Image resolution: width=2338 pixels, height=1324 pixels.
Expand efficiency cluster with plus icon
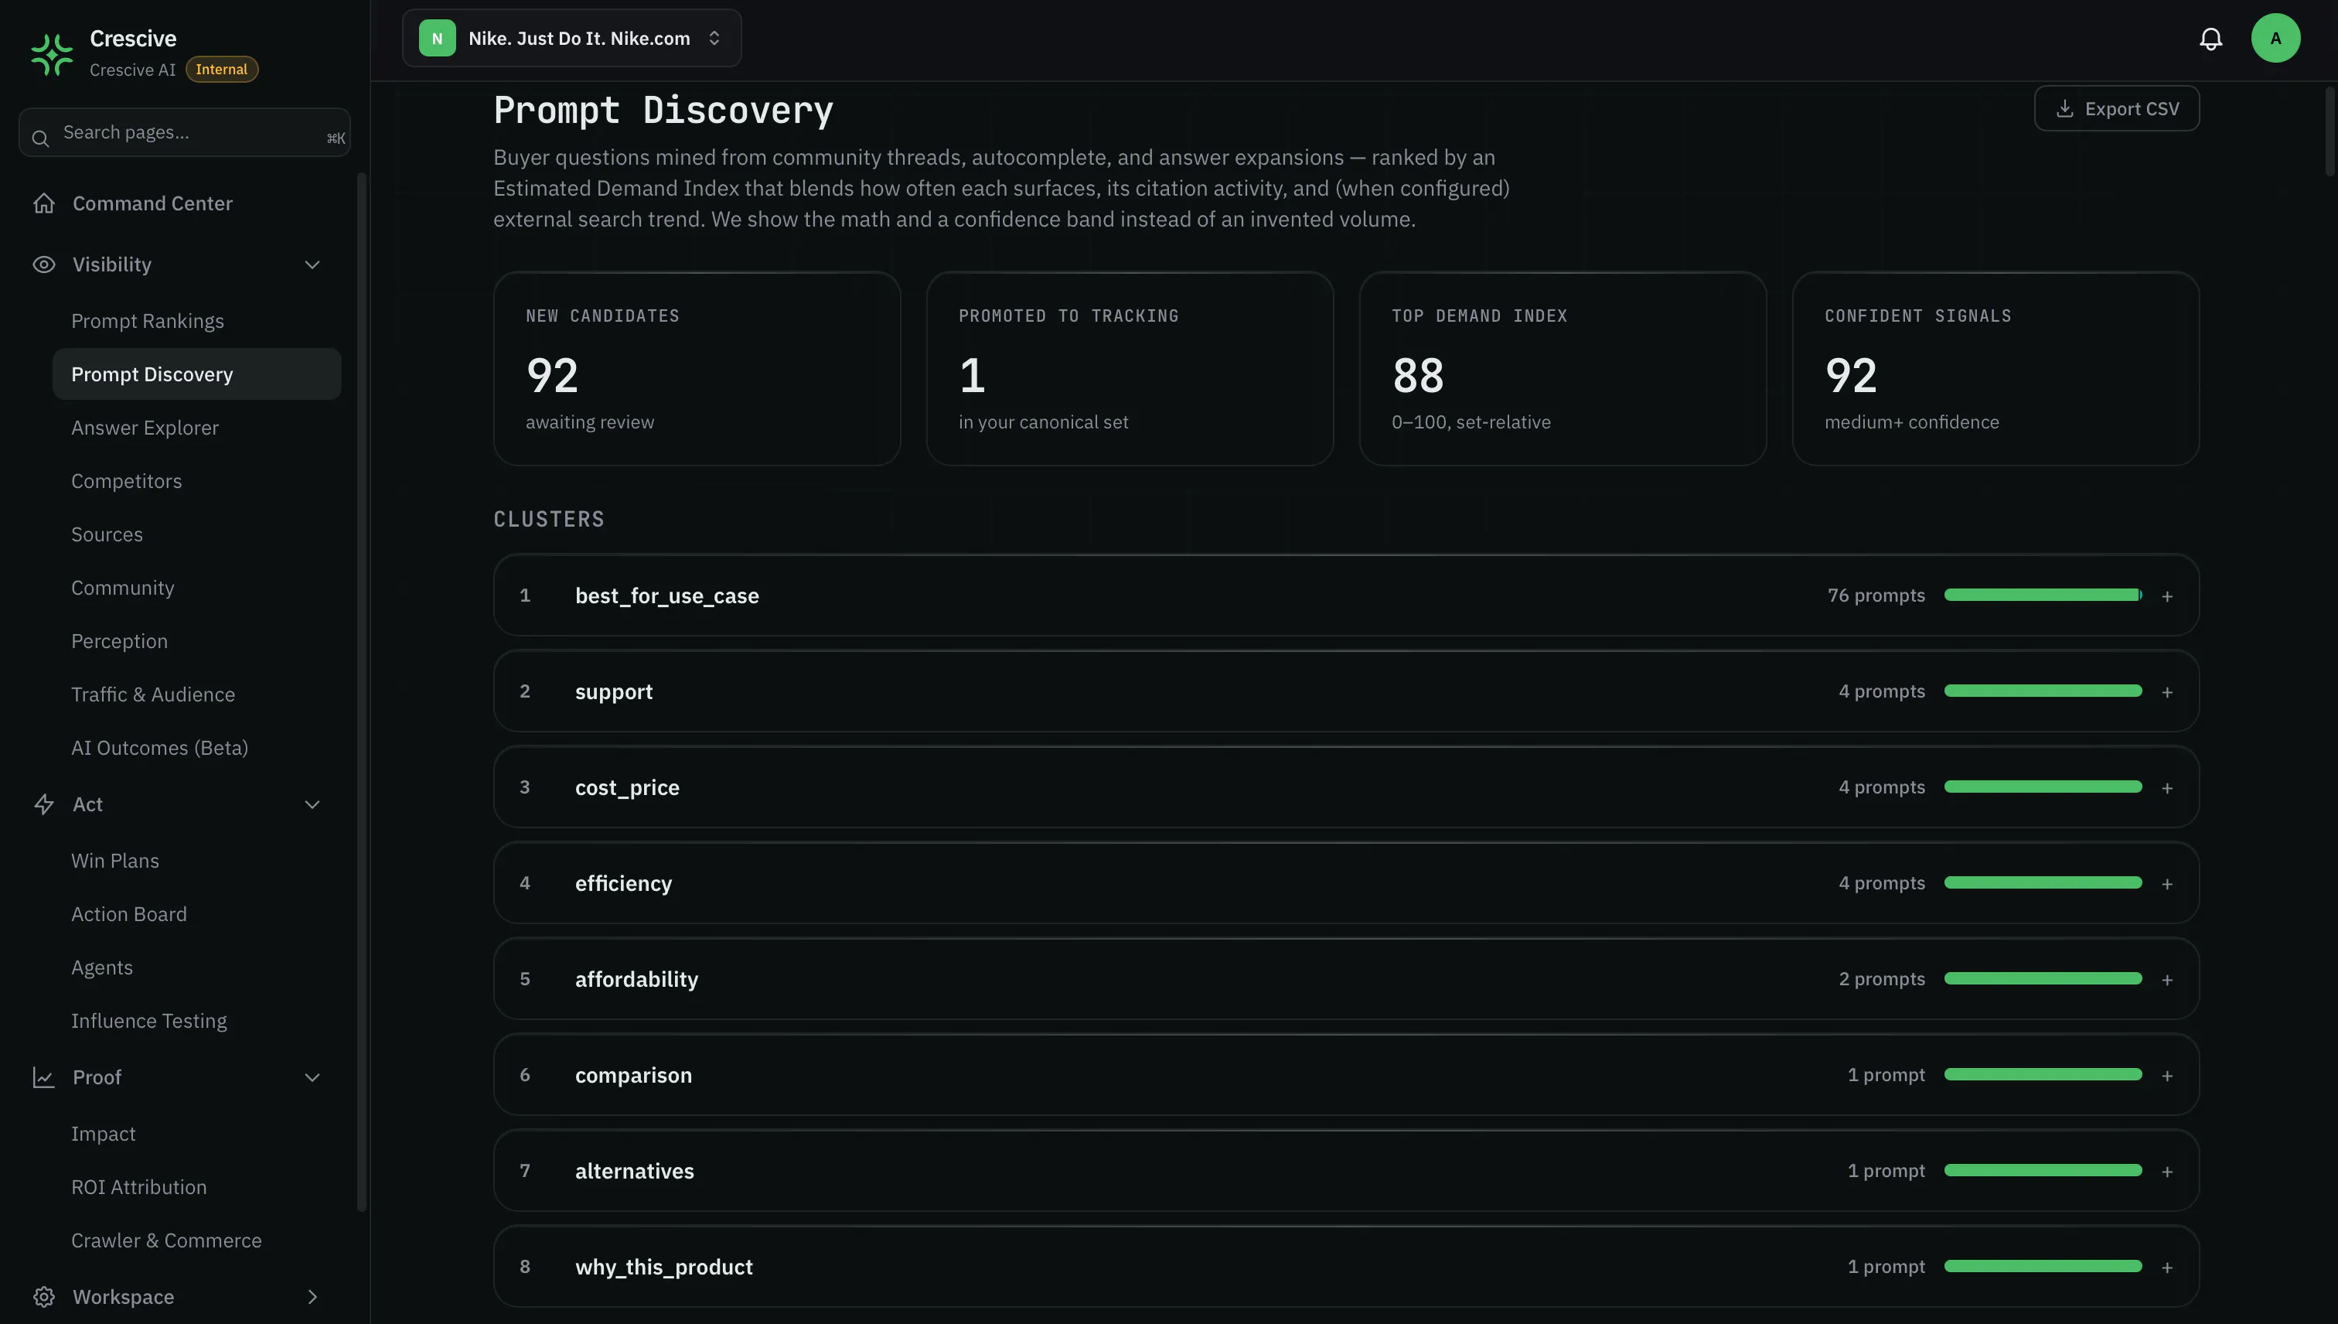(2167, 884)
